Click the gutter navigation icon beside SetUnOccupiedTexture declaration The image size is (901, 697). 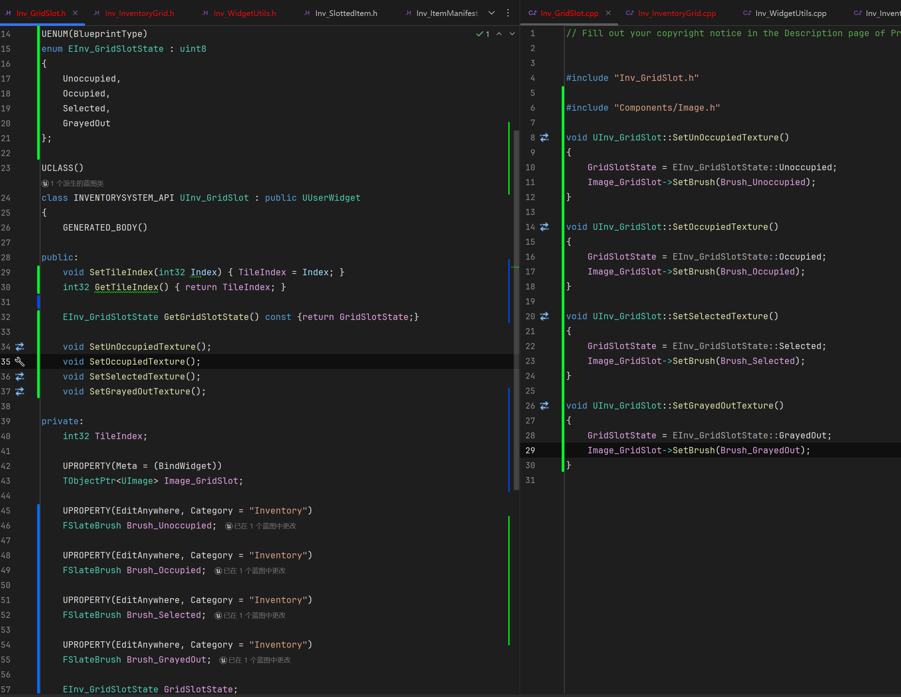20,347
